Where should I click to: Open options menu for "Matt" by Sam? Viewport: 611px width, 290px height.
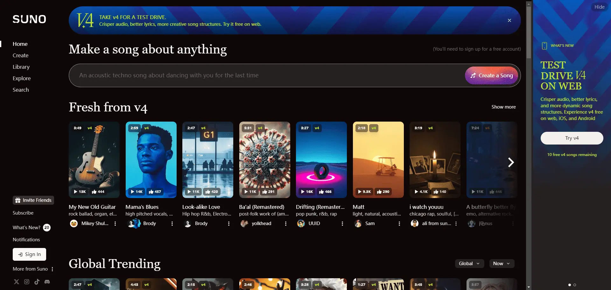click(399, 223)
